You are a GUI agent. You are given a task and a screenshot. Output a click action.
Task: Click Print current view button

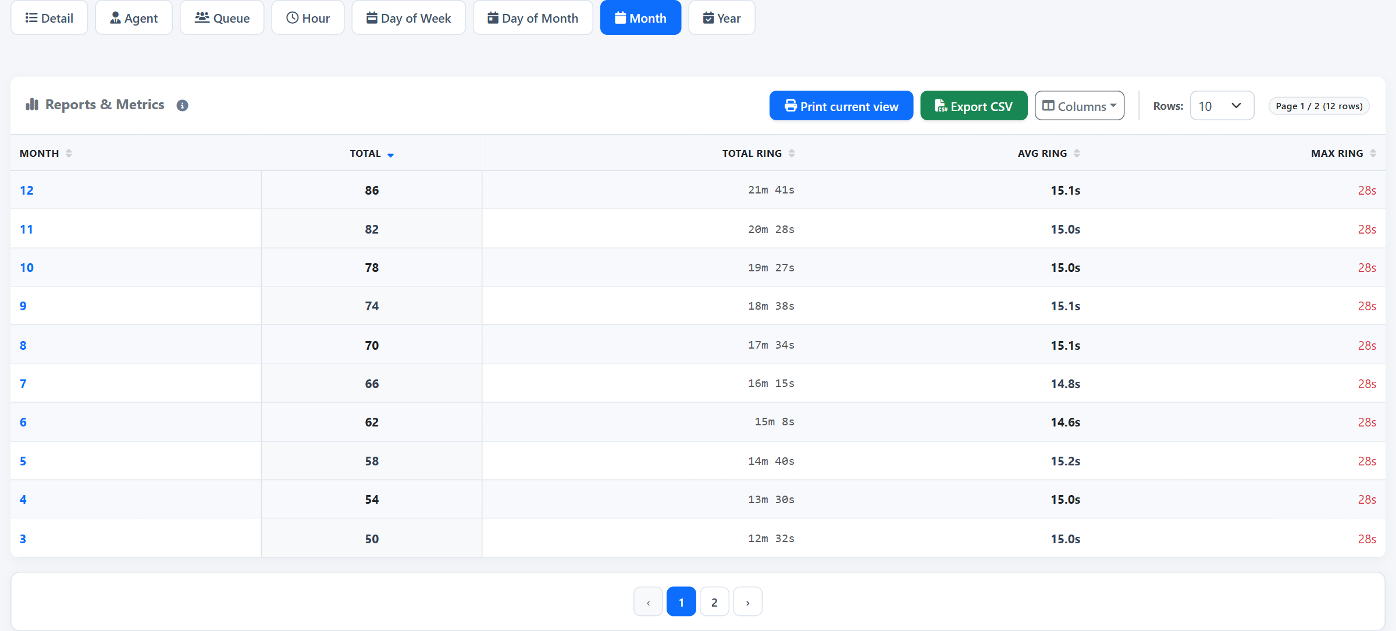pos(841,106)
